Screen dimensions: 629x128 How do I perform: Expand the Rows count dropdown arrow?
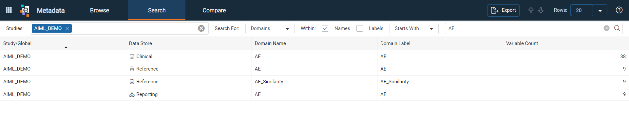[600, 10]
